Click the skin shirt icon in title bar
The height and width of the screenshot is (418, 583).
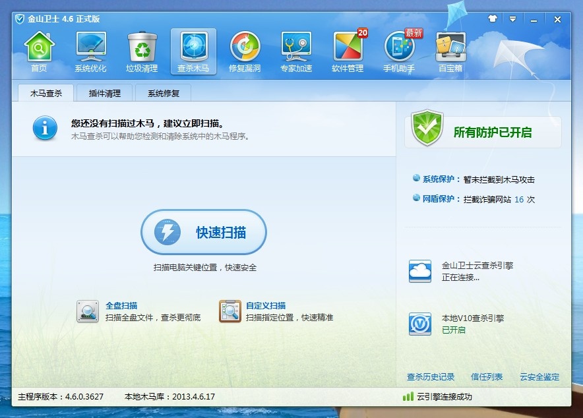coord(493,18)
